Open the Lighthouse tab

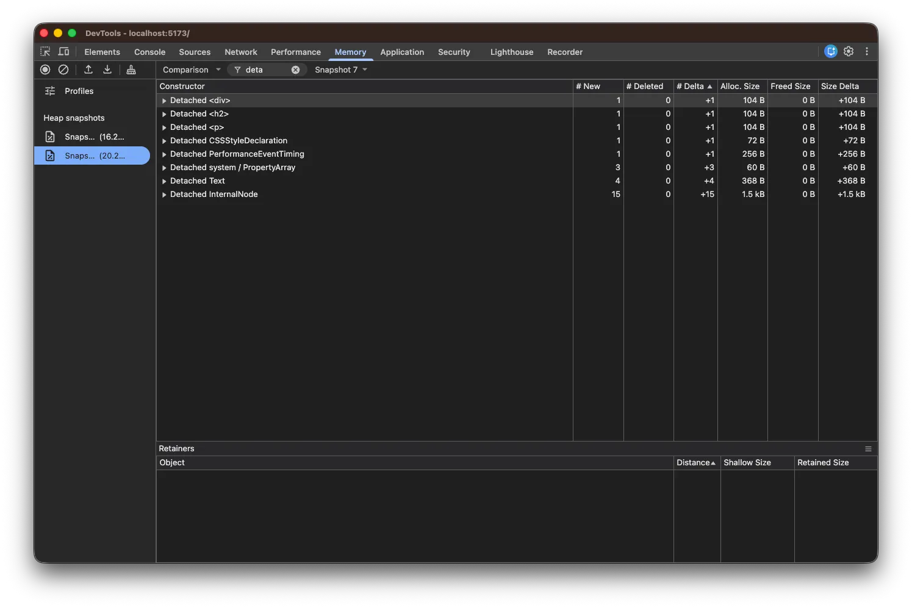(512, 52)
